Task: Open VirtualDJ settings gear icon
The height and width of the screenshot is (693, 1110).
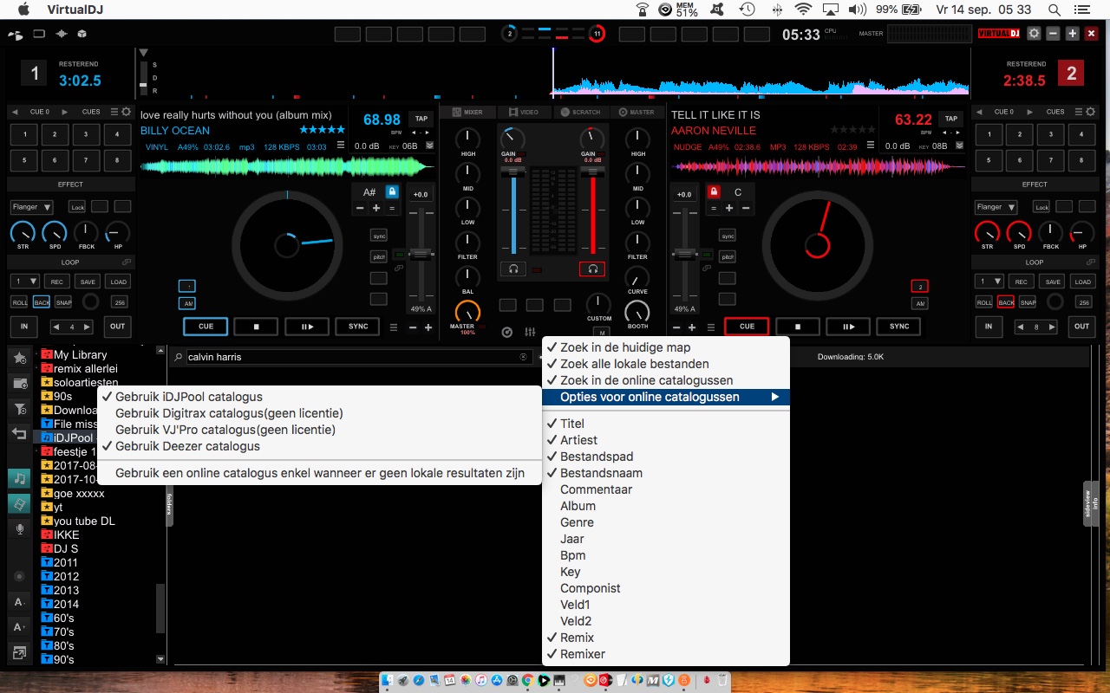Action: coord(1034,34)
